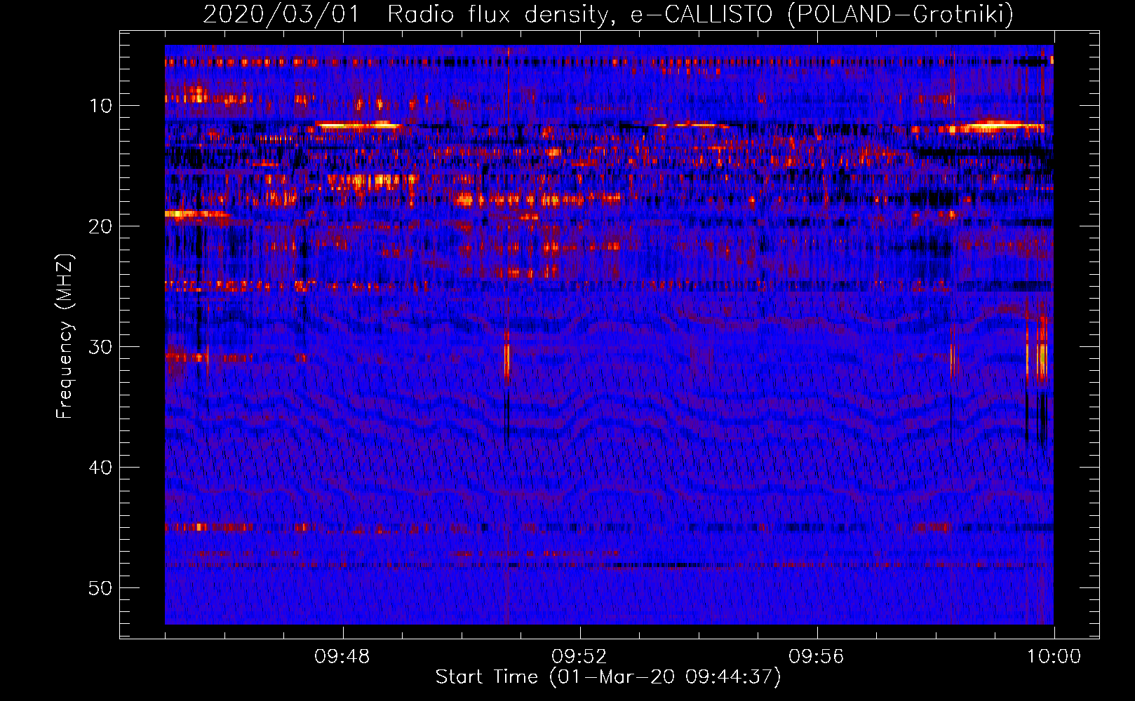The height and width of the screenshot is (701, 1135).
Task: Select the "Frequency (MHZ)" axis label
Action: pyautogui.click(x=65, y=336)
